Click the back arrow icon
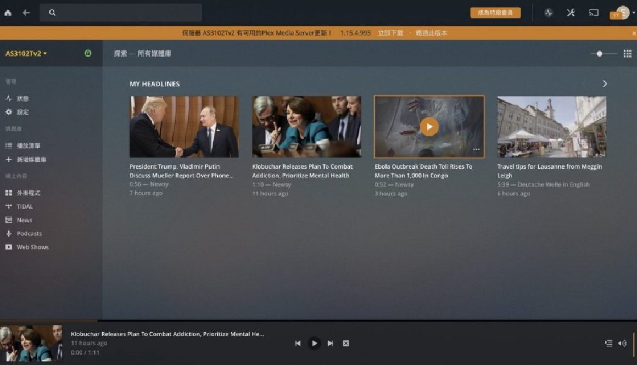Image resolution: width=637 pixels, height=365 pixels. point(26,13)
